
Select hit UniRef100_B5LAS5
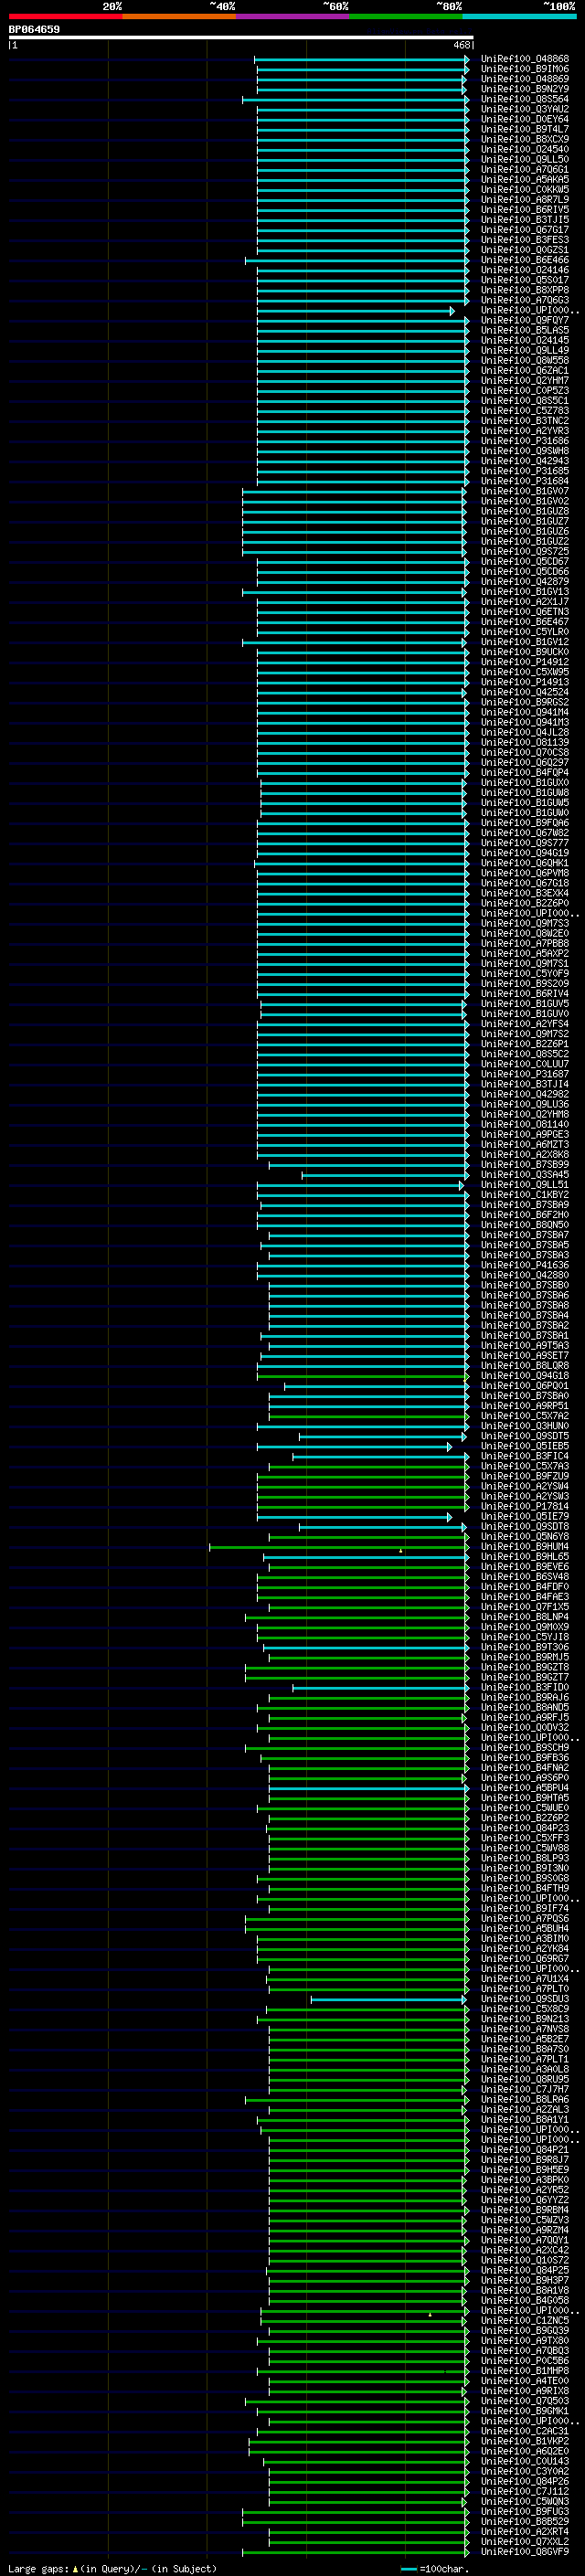[525, 330]
